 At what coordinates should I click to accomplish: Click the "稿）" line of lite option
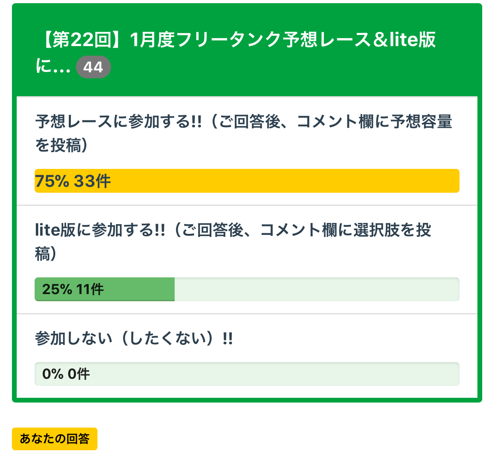46,254
